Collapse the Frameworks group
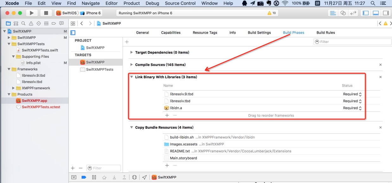392x183 pixels. click(x=9, y=69)
